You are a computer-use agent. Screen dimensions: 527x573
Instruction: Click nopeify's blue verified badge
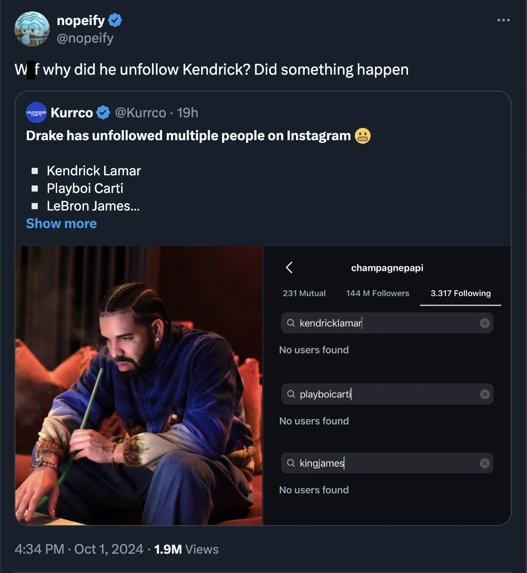115,20
